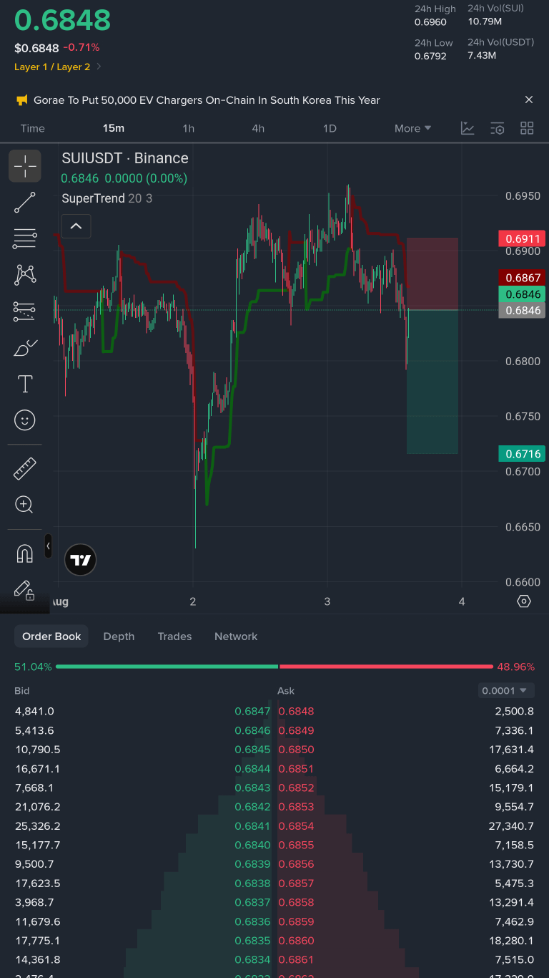Screen dimensions: 549x978
Task: Switch to the Depth tab
Action: pyautogui.click(x=119, y=636)
